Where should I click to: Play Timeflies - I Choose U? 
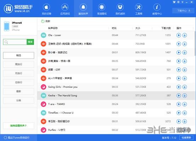pos(179,113)
